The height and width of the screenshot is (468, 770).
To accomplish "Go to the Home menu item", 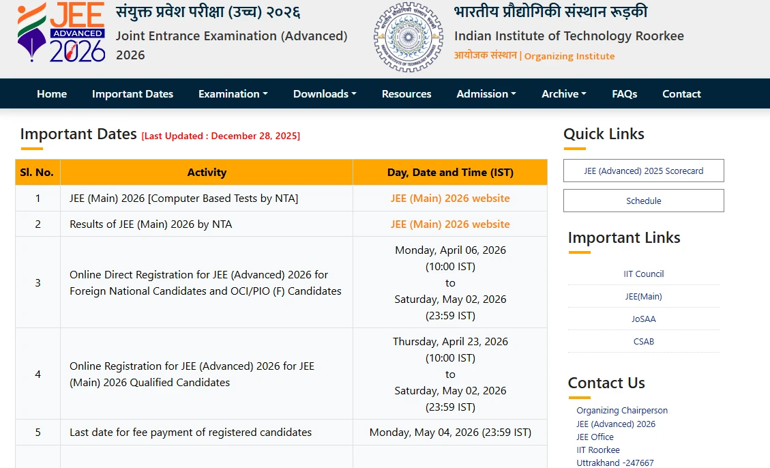I will click(52, 93).
